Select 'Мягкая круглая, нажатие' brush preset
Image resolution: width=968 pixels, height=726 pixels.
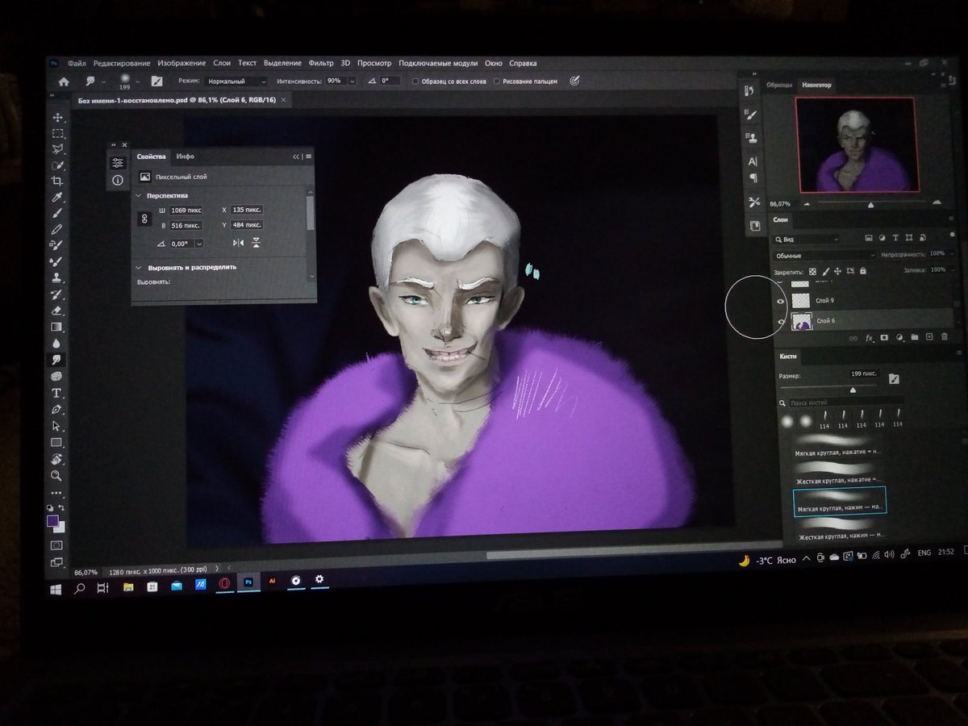tap(839, 445)
